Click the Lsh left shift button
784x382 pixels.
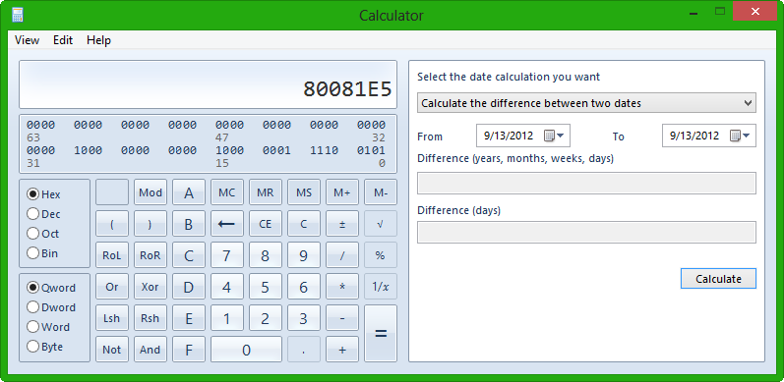(x=111, y=318)
